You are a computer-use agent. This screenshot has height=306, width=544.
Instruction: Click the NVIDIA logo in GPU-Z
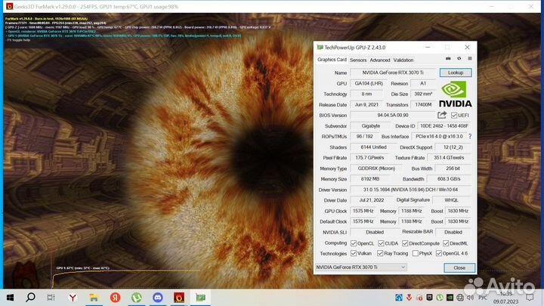(455, 94)
